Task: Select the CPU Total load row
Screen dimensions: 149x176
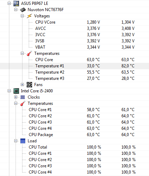Action: click(74, 147)
